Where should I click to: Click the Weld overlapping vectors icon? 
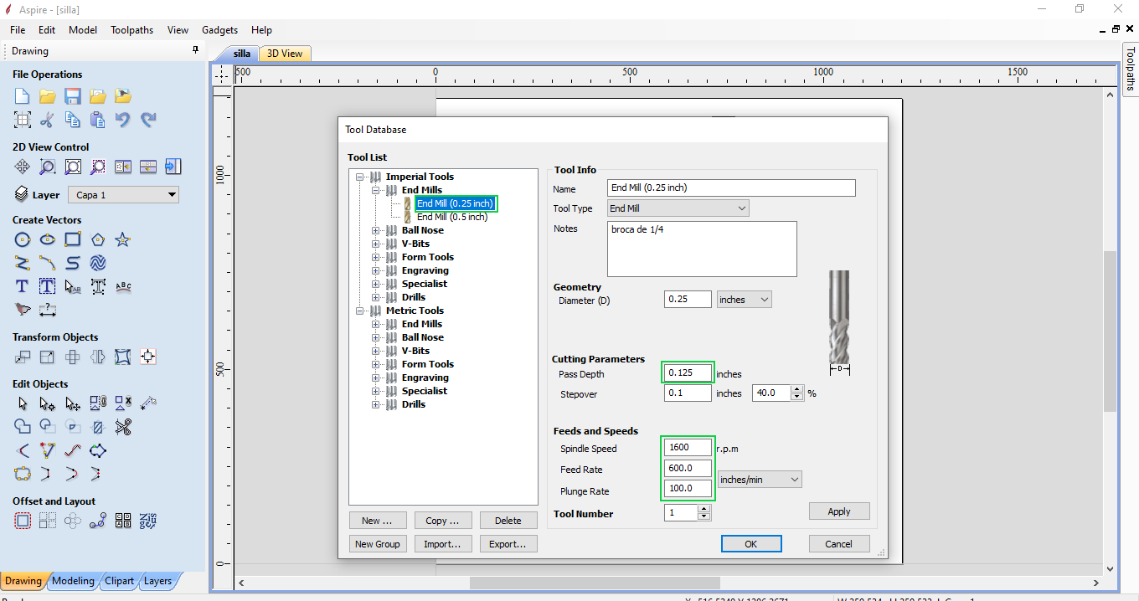[23, 427]
